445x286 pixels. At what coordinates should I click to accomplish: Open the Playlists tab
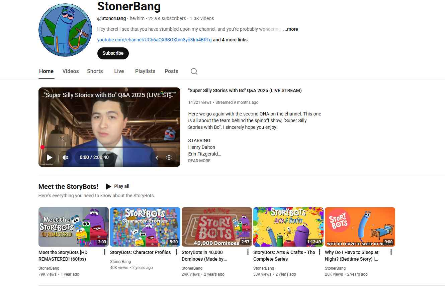coord(145,71)
